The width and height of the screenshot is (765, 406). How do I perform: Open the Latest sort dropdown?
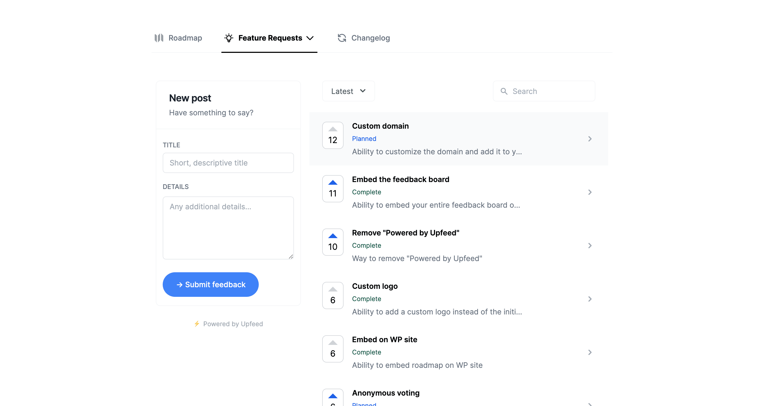(x=348, y=91)
